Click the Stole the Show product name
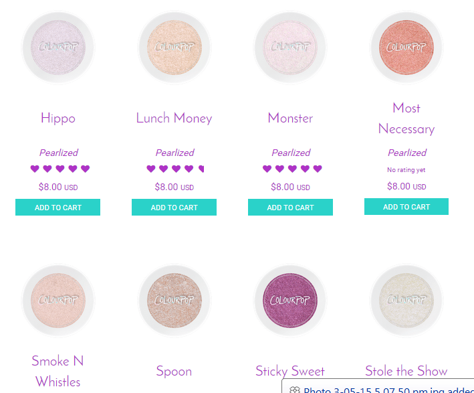Screen dimensions: 474x393 pos(406,371)
